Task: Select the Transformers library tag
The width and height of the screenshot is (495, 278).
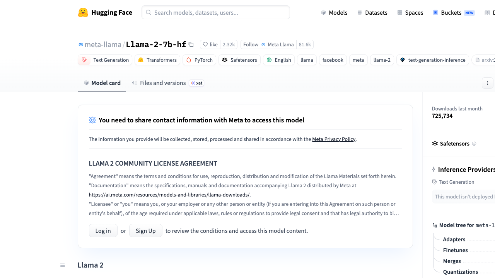Action: click(x=157, y=60)
